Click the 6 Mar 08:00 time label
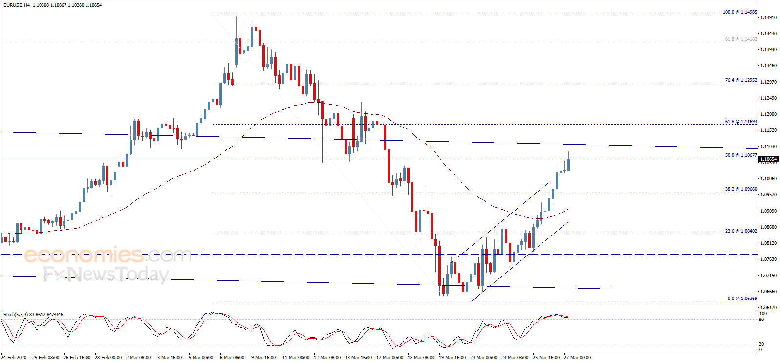The height and width of the screenshot is (363, 780). pyautogui.click(x=232, y=358)
